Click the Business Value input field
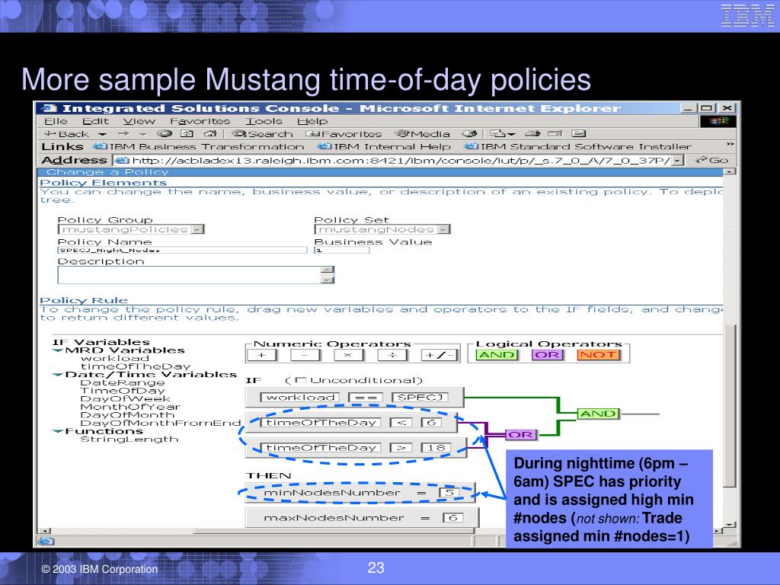Screen dimensions: 780x585 click(342, 250)
